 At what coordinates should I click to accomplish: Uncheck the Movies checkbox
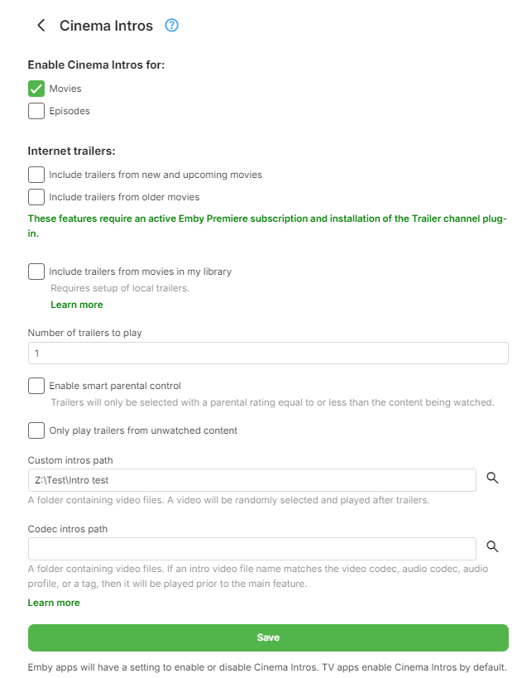[36, 89]
